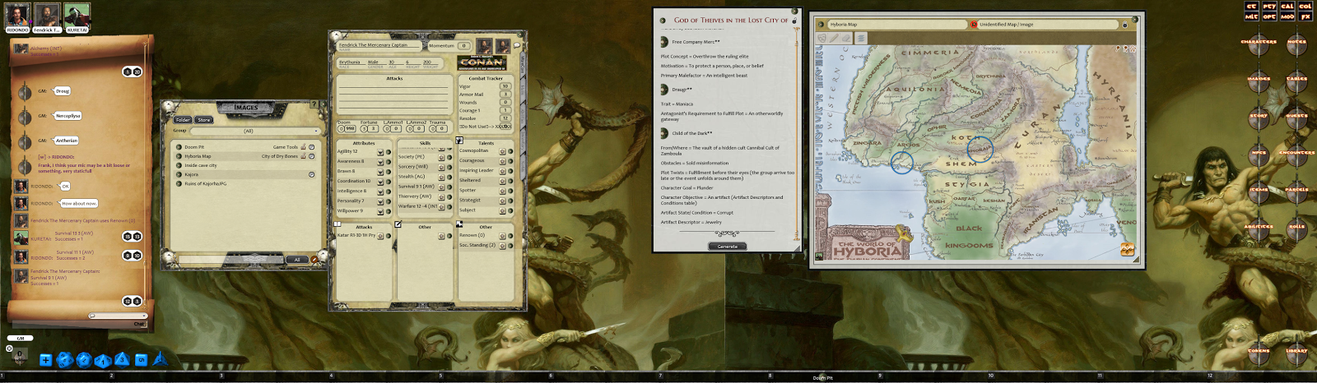Open the Ruins of Kajorho.JPG entry
1317x383 pixels.
pos(205,183)
